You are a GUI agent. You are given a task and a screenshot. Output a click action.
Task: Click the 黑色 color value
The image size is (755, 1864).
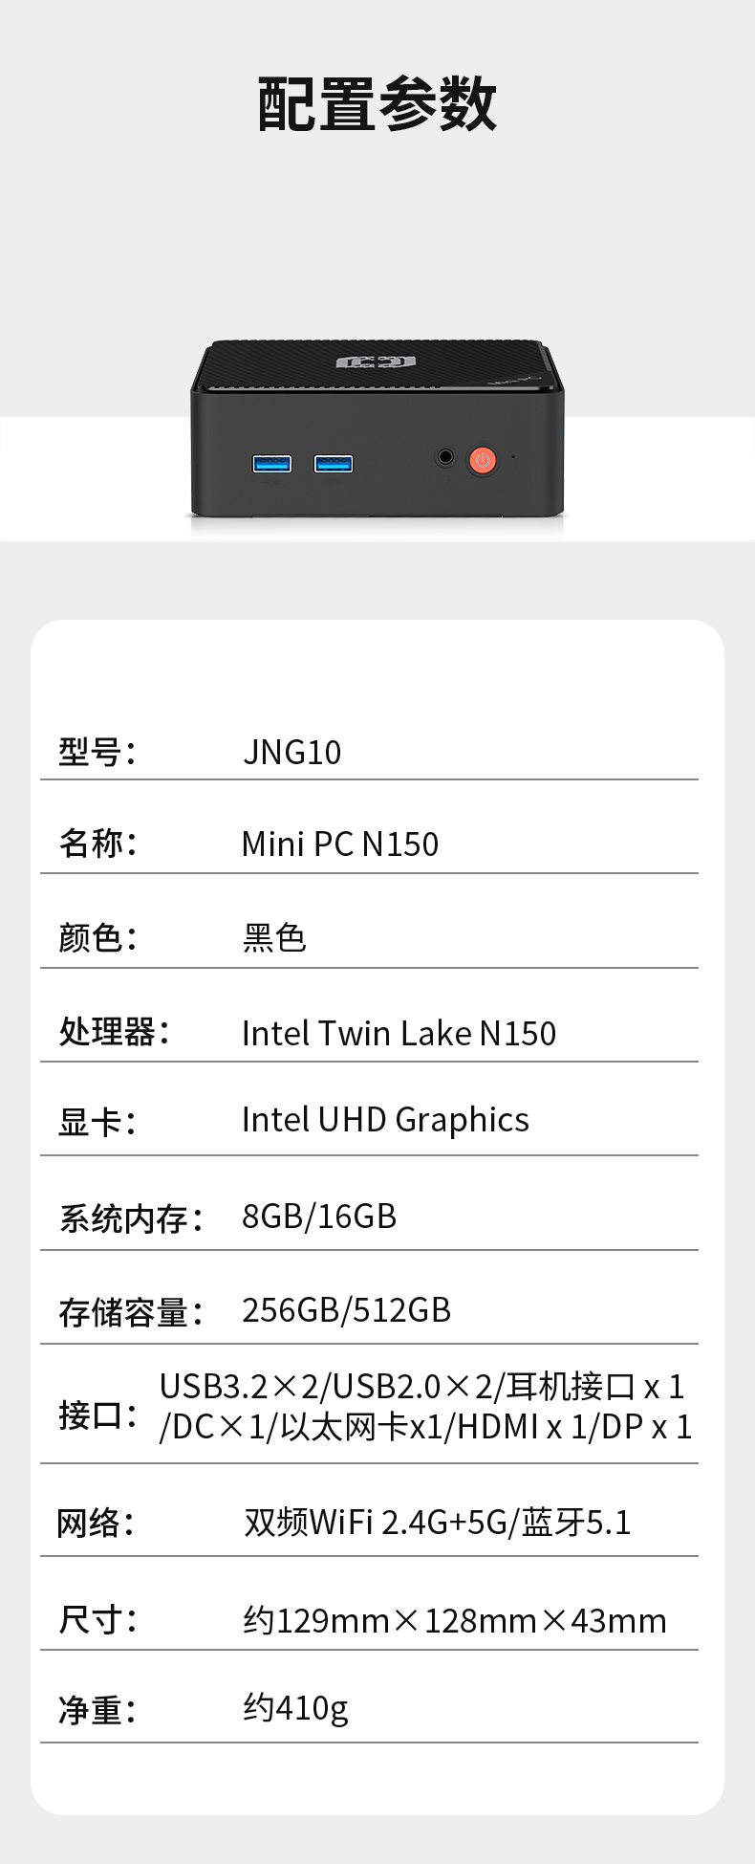click(x=274, y=938)
